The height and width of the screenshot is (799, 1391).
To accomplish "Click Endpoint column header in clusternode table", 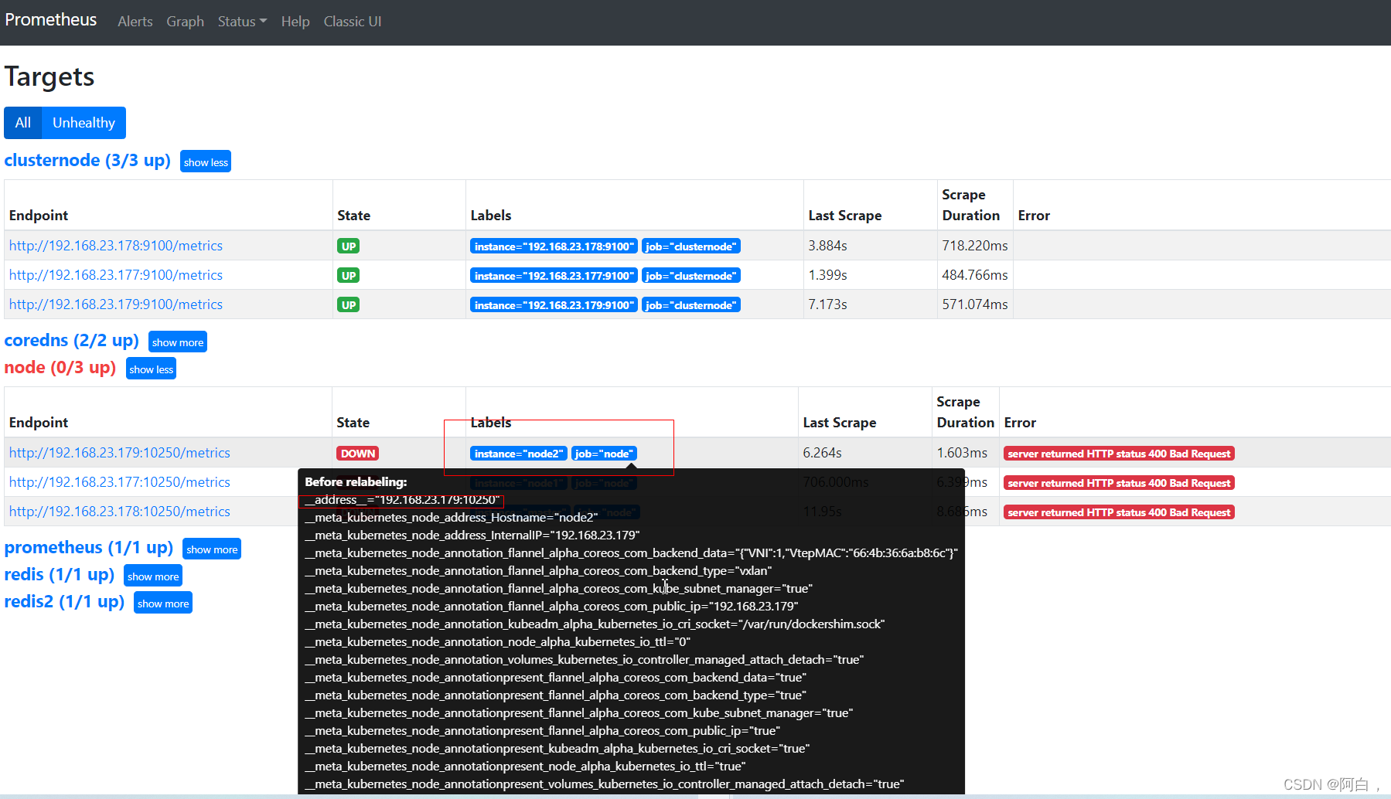I will 39,216.
